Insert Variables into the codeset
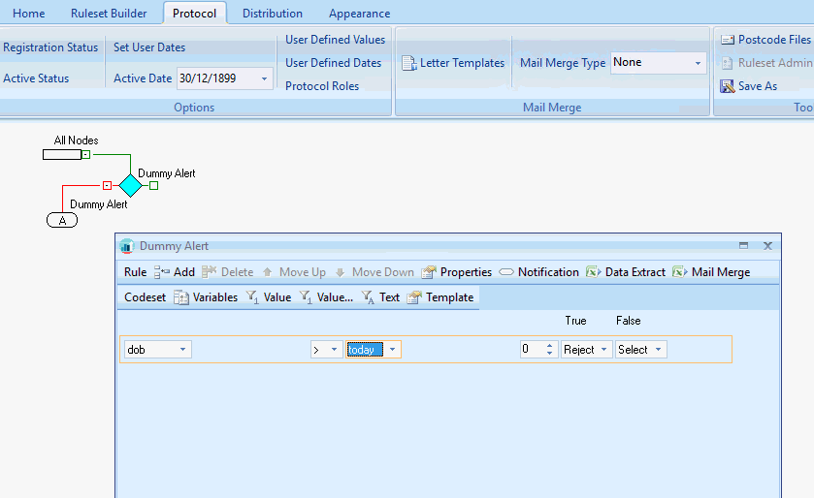Viewport: 814px width, 498px height. 181,297
